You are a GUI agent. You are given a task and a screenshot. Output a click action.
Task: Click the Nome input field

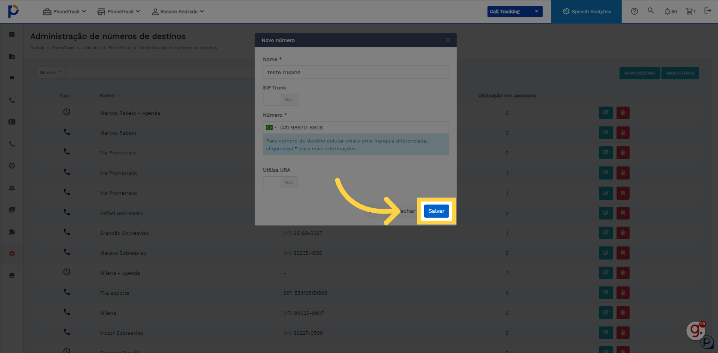(356, 72)
